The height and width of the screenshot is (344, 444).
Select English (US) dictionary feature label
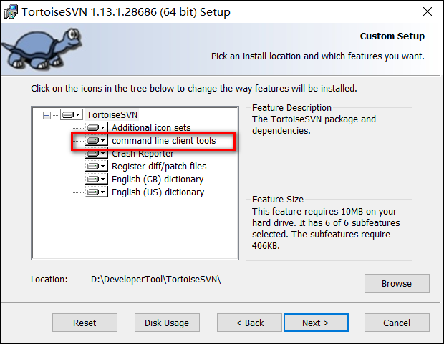(158, 192)
